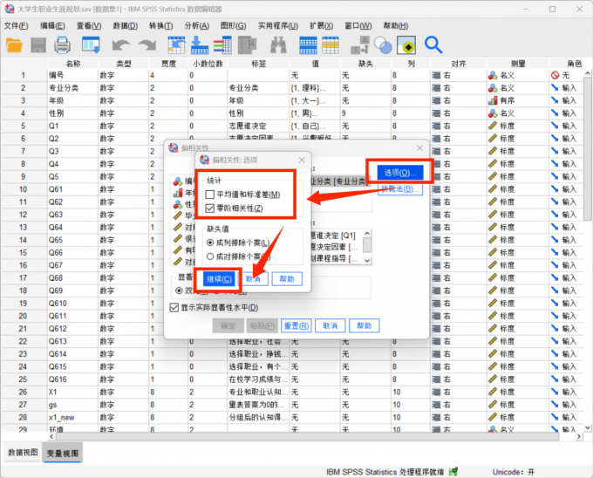The height and width of the screenshot is (478, 593).
Task: Click 取消 in the 偏相关性 dialog
Action: click(330, 325)
